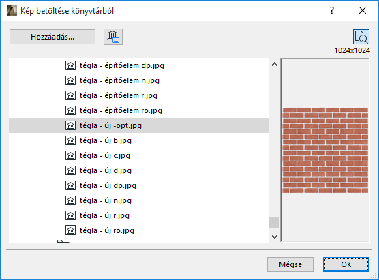Open the help question mark button
Screen dimensions: 379x280
click(332, 10)
